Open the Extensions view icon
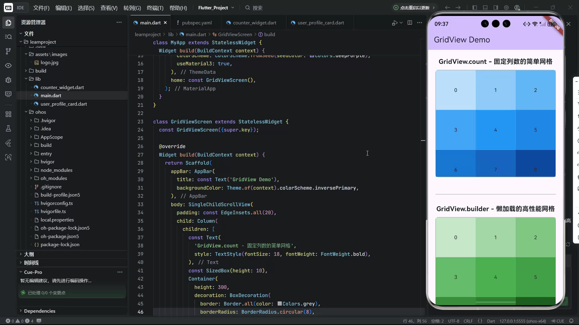The height and width of the screenshot is (325, 579). pyautogui.click(x=8, y=114)
